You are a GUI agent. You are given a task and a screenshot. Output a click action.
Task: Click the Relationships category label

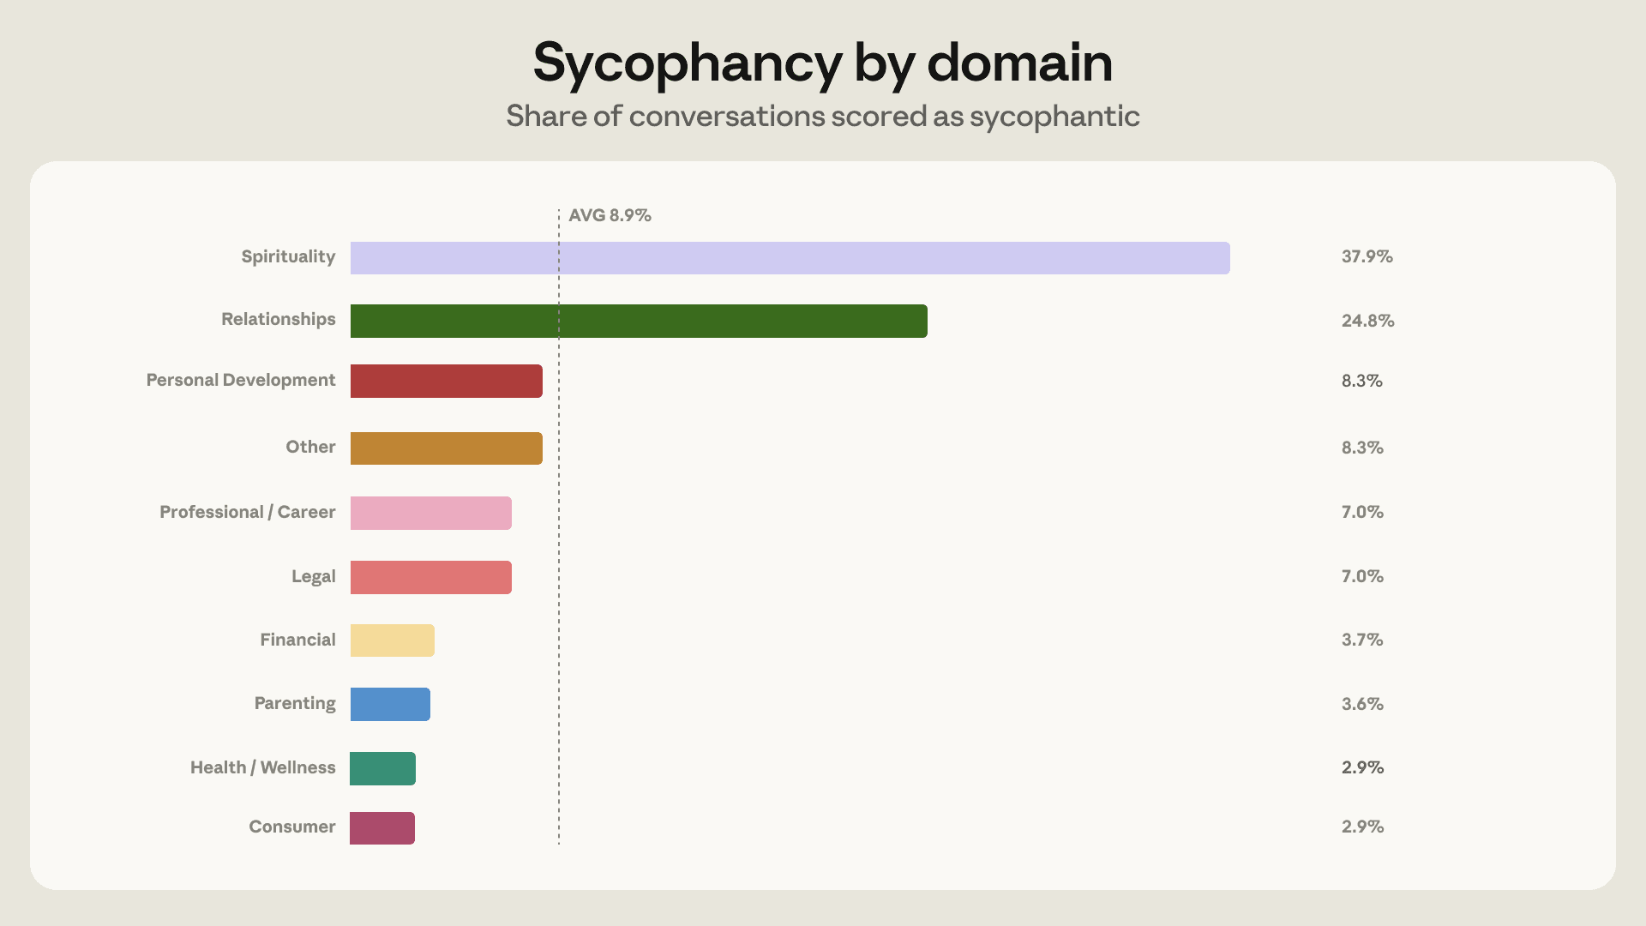tap(279, 319)
